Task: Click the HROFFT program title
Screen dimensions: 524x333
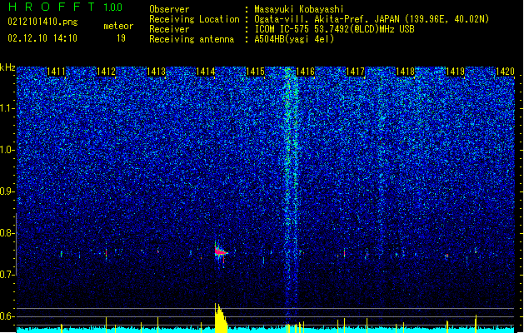Action: pos(52,7)
